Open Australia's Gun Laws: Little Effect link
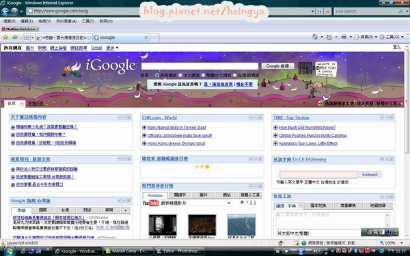This screenshot has height=256, width=410. 307,143
